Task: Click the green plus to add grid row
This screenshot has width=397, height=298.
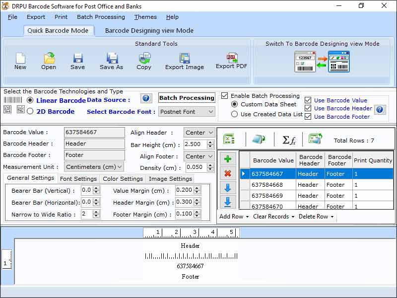Action: pyautogui.click(x=228, y=159)
